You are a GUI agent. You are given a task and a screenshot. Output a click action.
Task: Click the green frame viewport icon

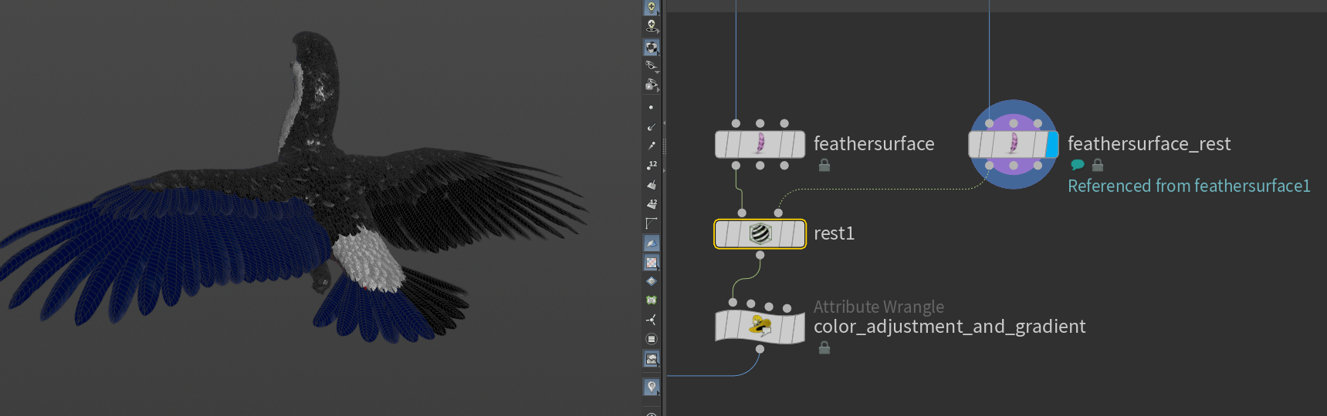pos(651,300)
